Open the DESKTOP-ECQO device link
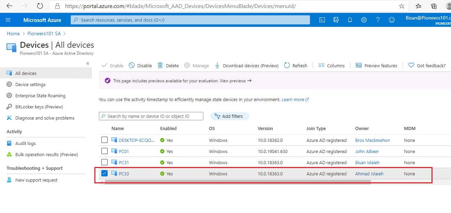451x213 pixels. (x=136, y=140)
